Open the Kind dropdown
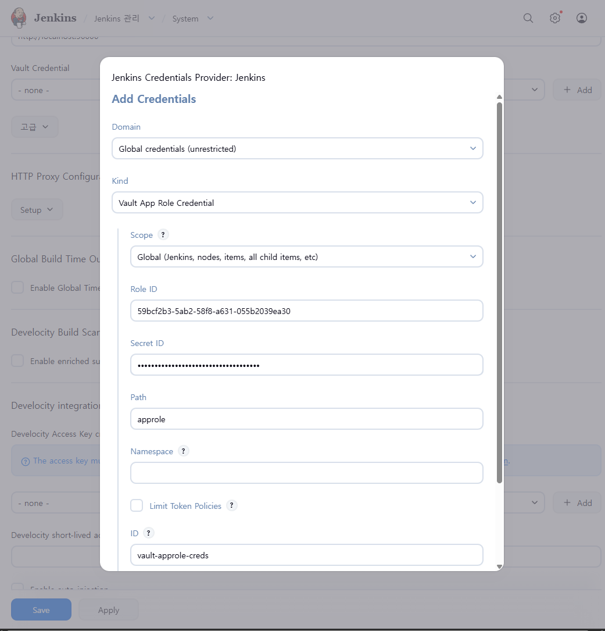The width and height of the screenshot is (605, 631). pyautogui.click(x=298, y=202)
